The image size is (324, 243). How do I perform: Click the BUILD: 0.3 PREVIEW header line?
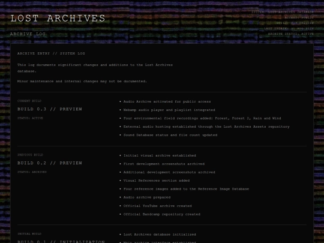295,23
